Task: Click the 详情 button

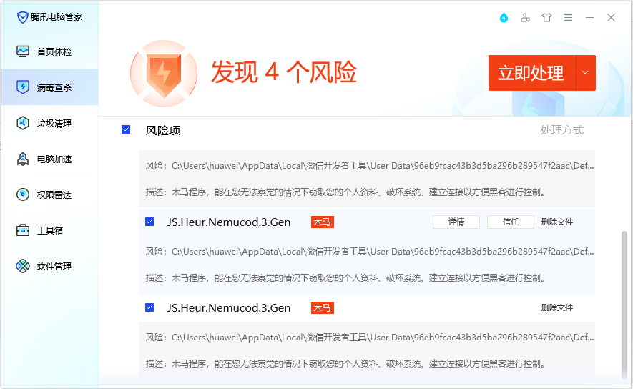Action: [456, 222]
